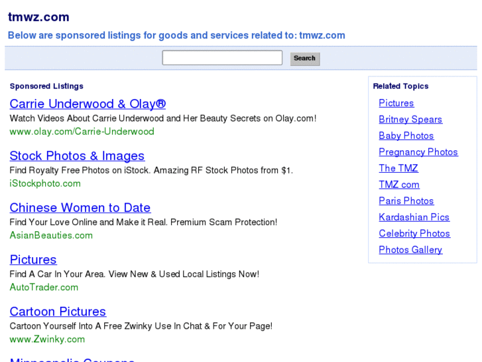
Task: Follow the iStockphoto.com green URL
Action: [x=45, y=183]
